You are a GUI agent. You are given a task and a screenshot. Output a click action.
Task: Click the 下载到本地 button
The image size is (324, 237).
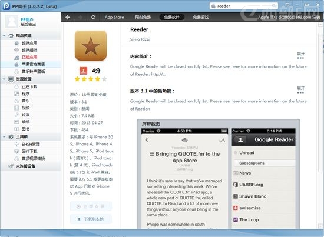[91, 219]
